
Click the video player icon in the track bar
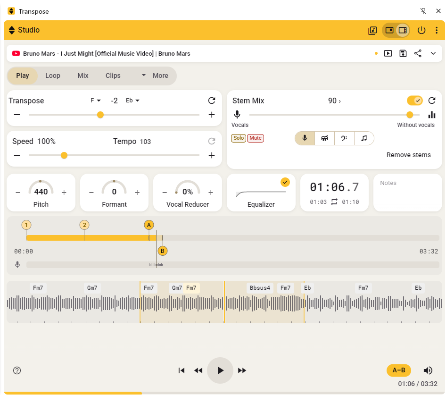click(388, 53)
